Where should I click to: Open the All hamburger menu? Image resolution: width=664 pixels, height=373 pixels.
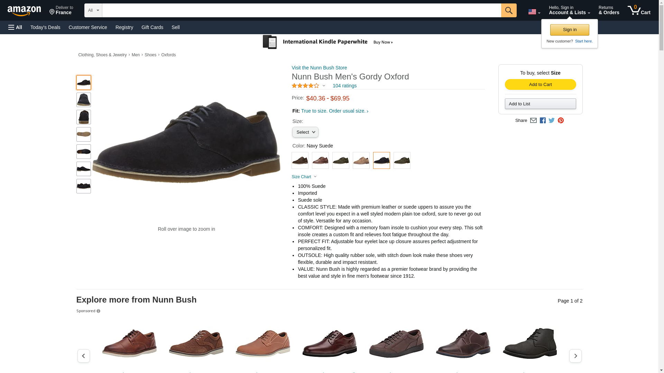(x=15, y=27)
